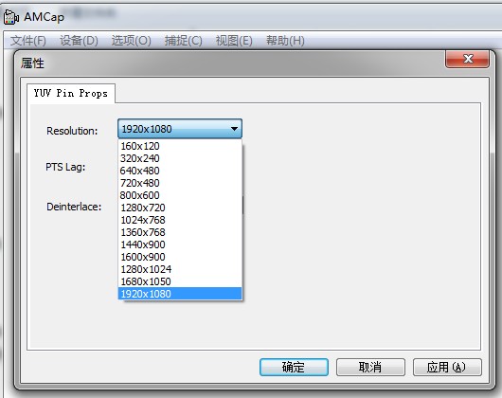This screenshot has height=398, width=502.
Task: Close the properties dialog with the X button
Action: point(467,59)
